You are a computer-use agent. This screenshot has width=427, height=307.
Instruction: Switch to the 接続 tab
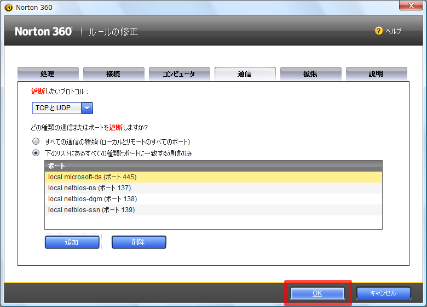click(113, 74)
